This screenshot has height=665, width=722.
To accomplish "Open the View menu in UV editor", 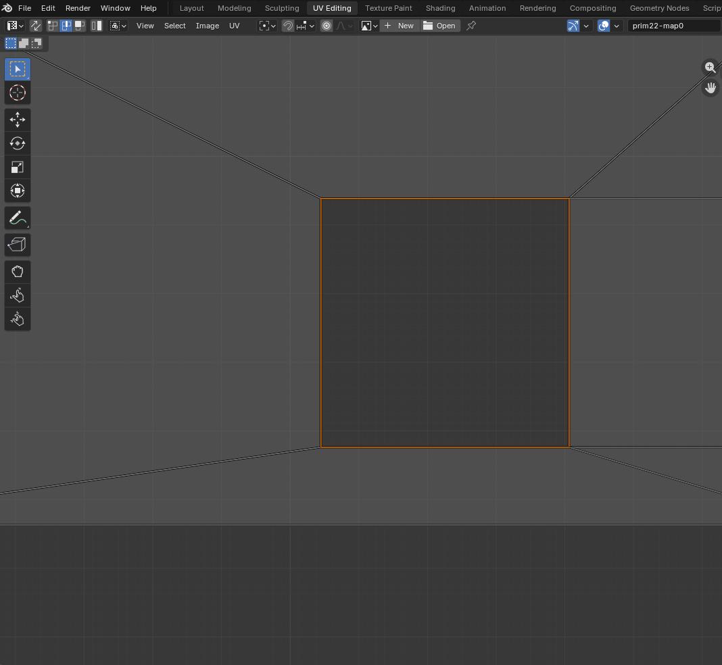I will click(145, 26).
